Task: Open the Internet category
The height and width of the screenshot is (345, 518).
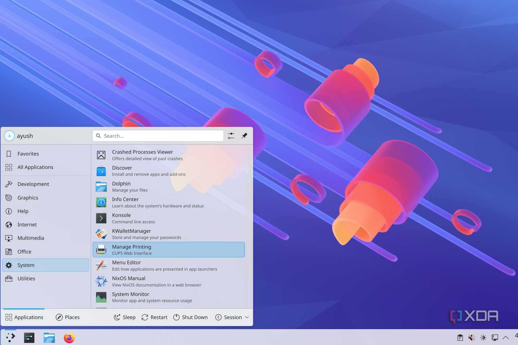Action: pos(46,225)
